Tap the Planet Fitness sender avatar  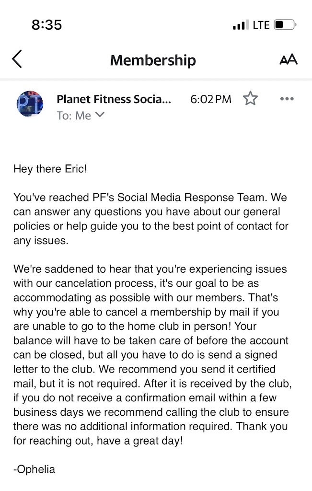coord(30,104)
